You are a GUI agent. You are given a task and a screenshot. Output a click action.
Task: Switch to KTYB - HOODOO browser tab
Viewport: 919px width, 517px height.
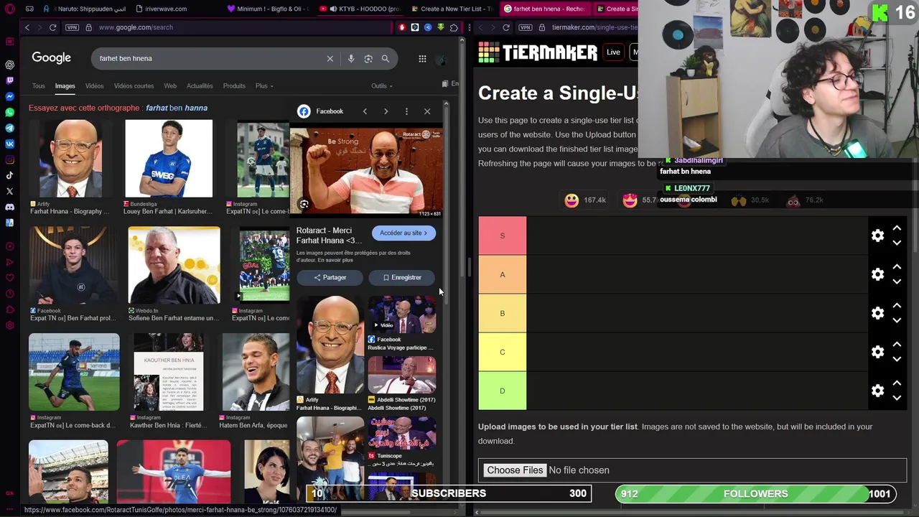[x=359, y=9]
